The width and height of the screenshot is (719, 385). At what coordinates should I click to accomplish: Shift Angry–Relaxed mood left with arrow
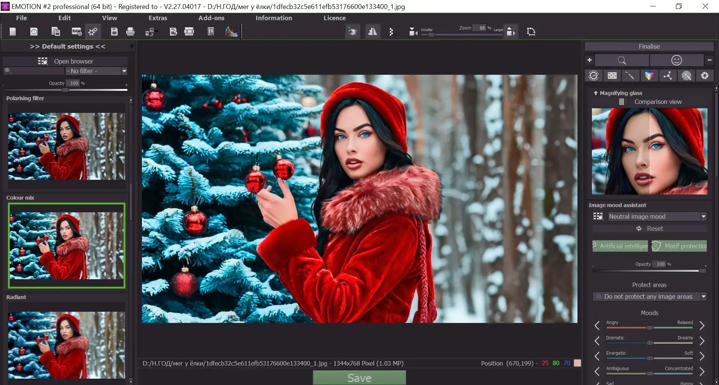[597, 326]
